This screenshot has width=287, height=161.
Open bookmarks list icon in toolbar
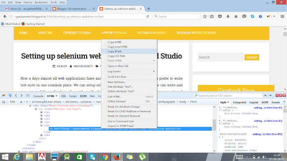(x=212, y=17)
